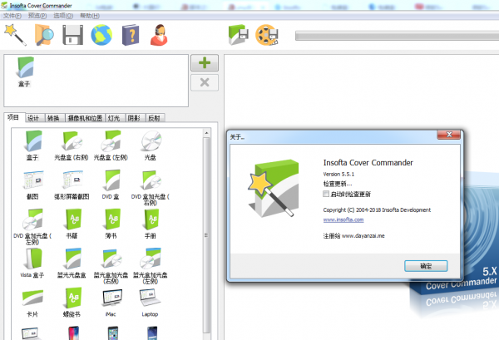The height and width of the screenshot is (340, 499).
Task: Choose the DVD 盒 template
Action: [x=111, y=185]
